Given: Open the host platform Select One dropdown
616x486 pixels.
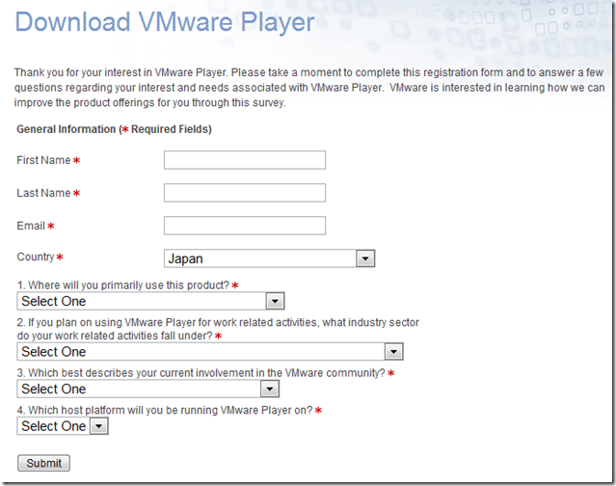Looking at the screenshot, I should pyautogui.click(x=63, y=426).
